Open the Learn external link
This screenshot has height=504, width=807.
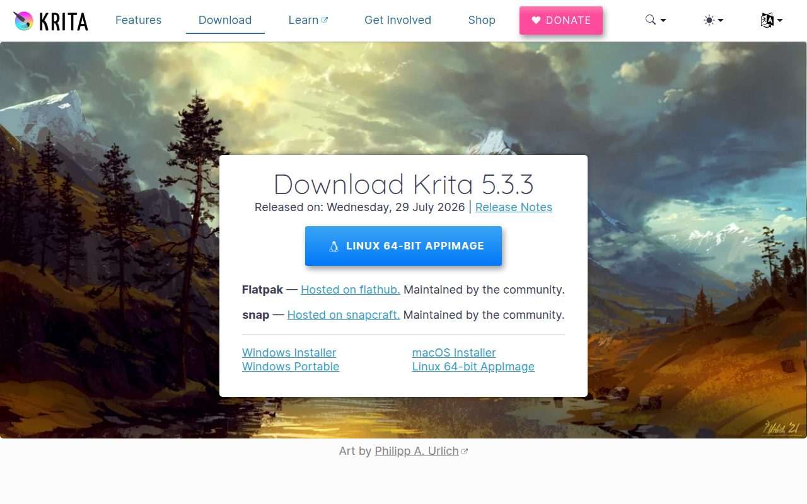click(x=308, y=20)
